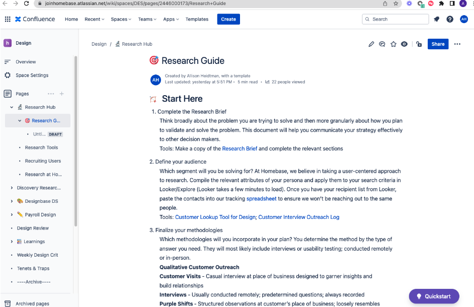This screenshot has width=474, height=307.
Task: Open the app switcher grid icon
Action: [x=8, y=19]
